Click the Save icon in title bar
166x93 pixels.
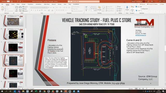12,2
